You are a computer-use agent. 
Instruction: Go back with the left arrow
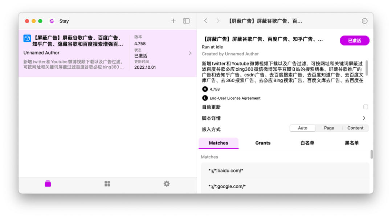tap(205, 21)
